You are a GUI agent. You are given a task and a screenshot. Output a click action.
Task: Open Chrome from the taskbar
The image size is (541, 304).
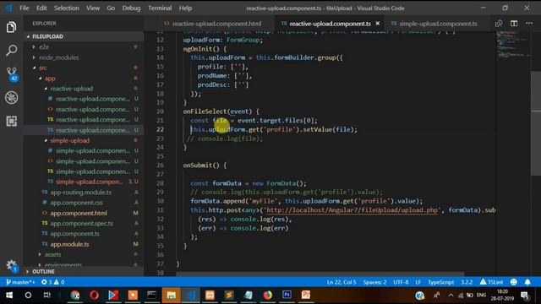pyautogui.click(x=75, y=295)
